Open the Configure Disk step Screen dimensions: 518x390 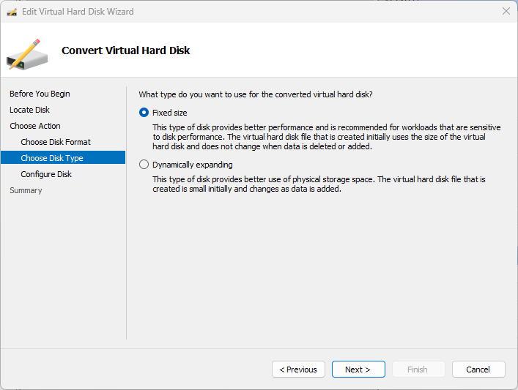tap(46, 174)
